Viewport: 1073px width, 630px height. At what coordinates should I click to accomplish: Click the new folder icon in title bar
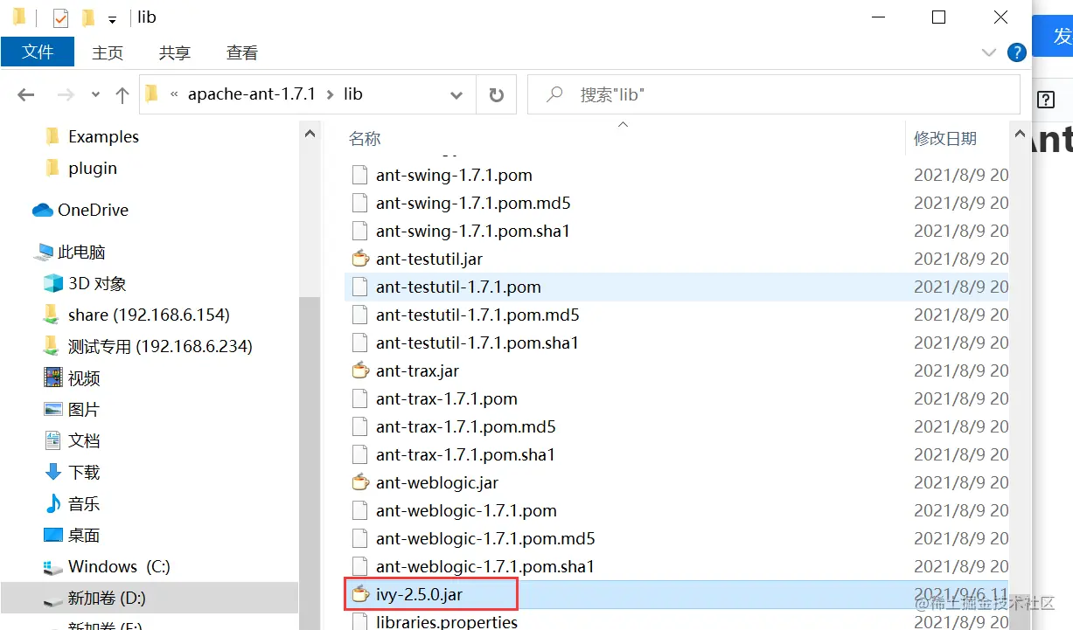(x=87, y=17)
